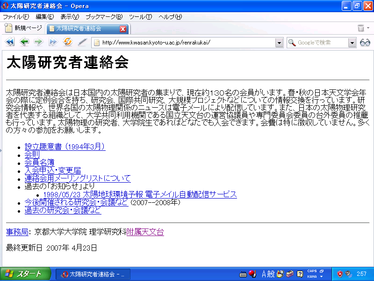Click the IME conversion mode '般' indicator
The image size is (374, 281).
click(x=271, y=274)
